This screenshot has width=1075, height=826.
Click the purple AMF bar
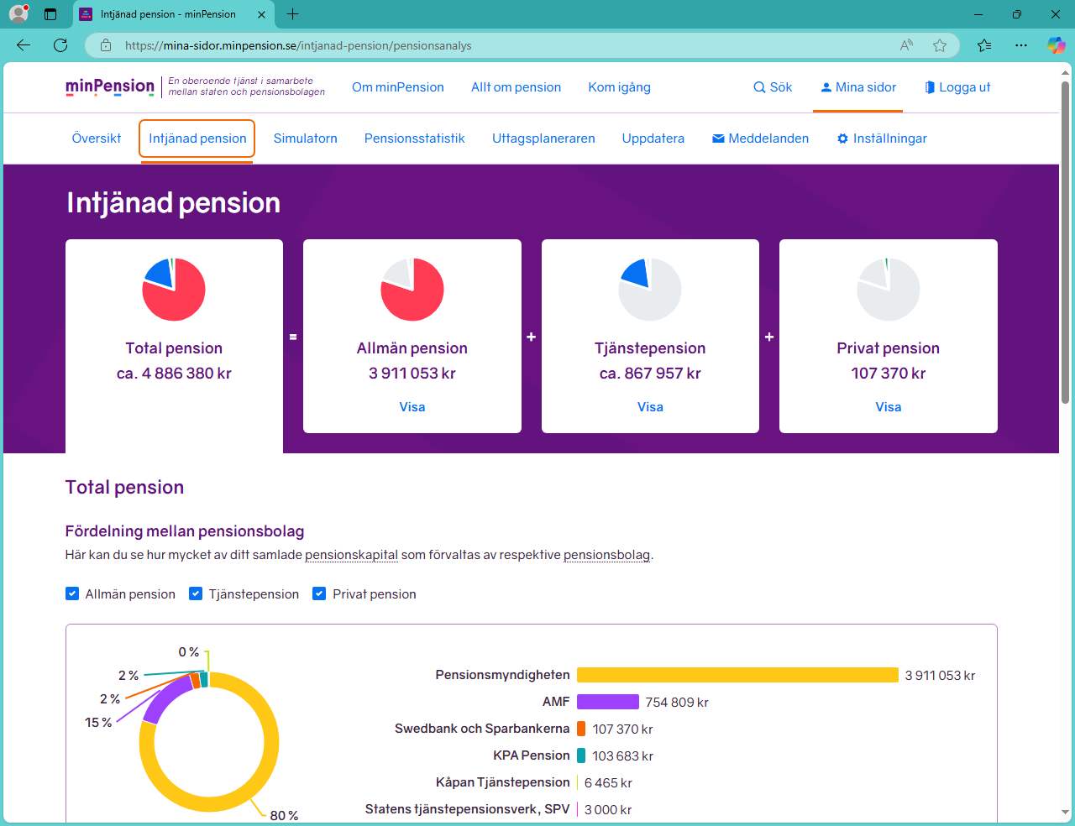tap(608, 702)
